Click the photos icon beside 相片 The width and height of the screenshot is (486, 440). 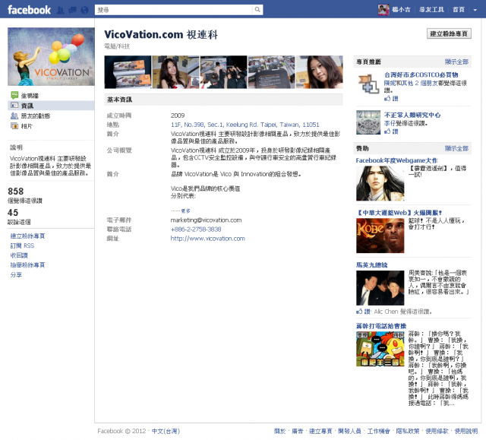14,126
